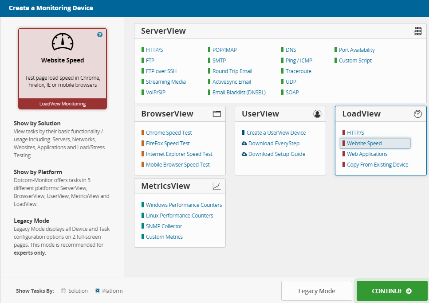Select LoadView Web Applications

367,154
